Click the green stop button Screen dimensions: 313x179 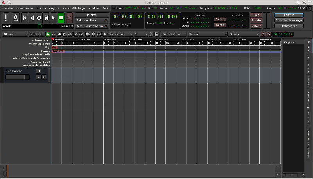pyautogui.click(x=61, y=18)
